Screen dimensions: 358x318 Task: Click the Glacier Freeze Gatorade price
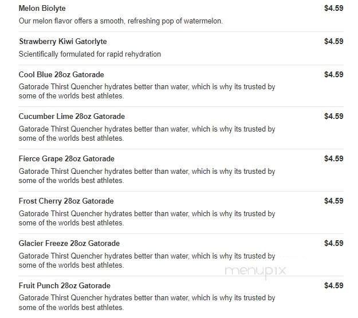(x=333, y=243)
